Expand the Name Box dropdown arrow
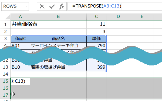 click(26, 6)
